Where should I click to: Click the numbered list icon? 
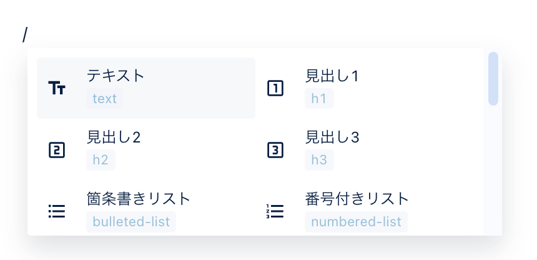pyautogui.click(x=275, y=211)
